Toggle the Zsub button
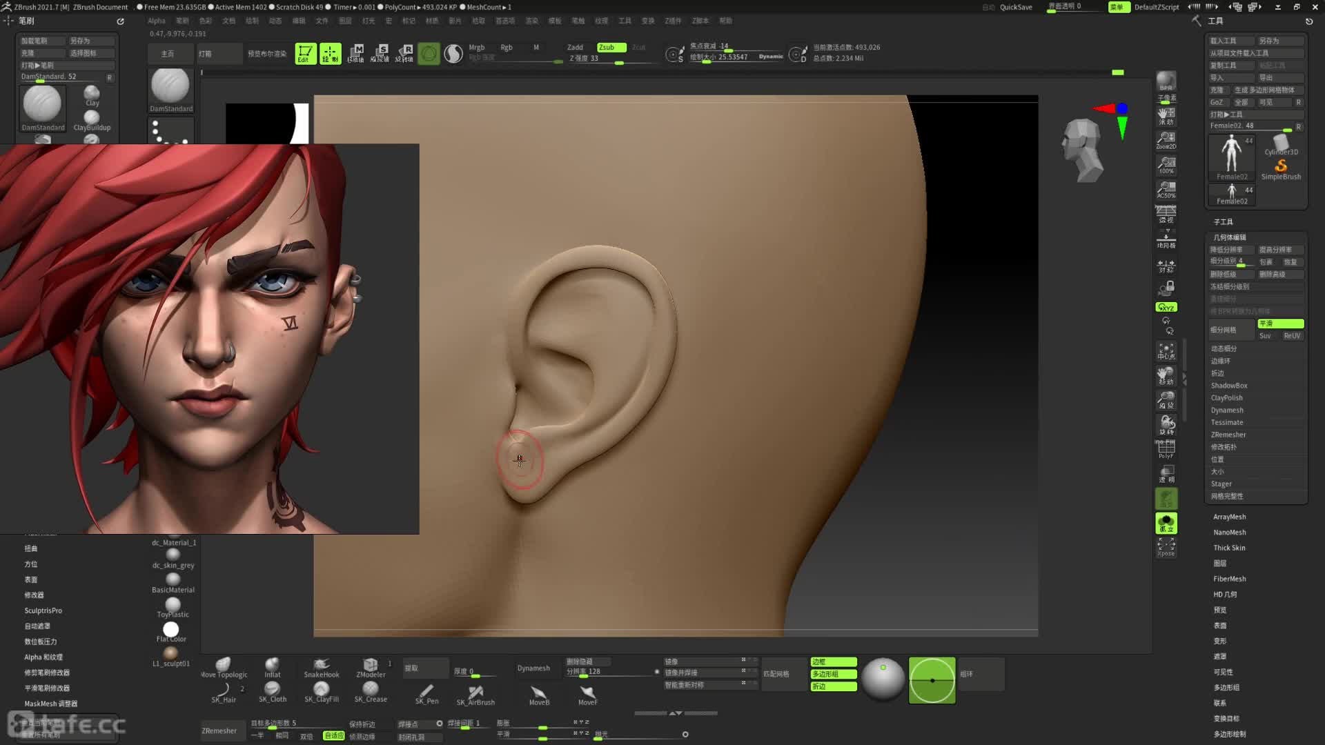1325x745 pixels. [611, 48]
